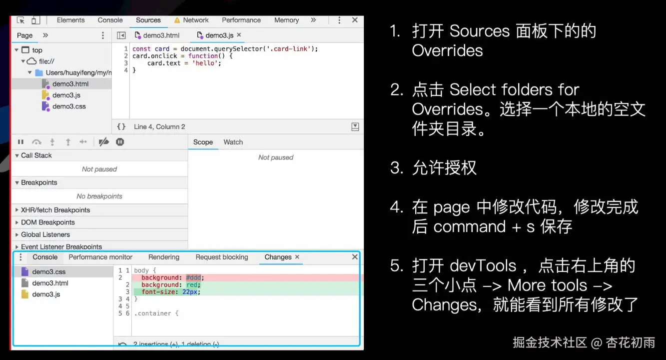
Task: Select the Sources panel tab
Action: pos(148,20)
